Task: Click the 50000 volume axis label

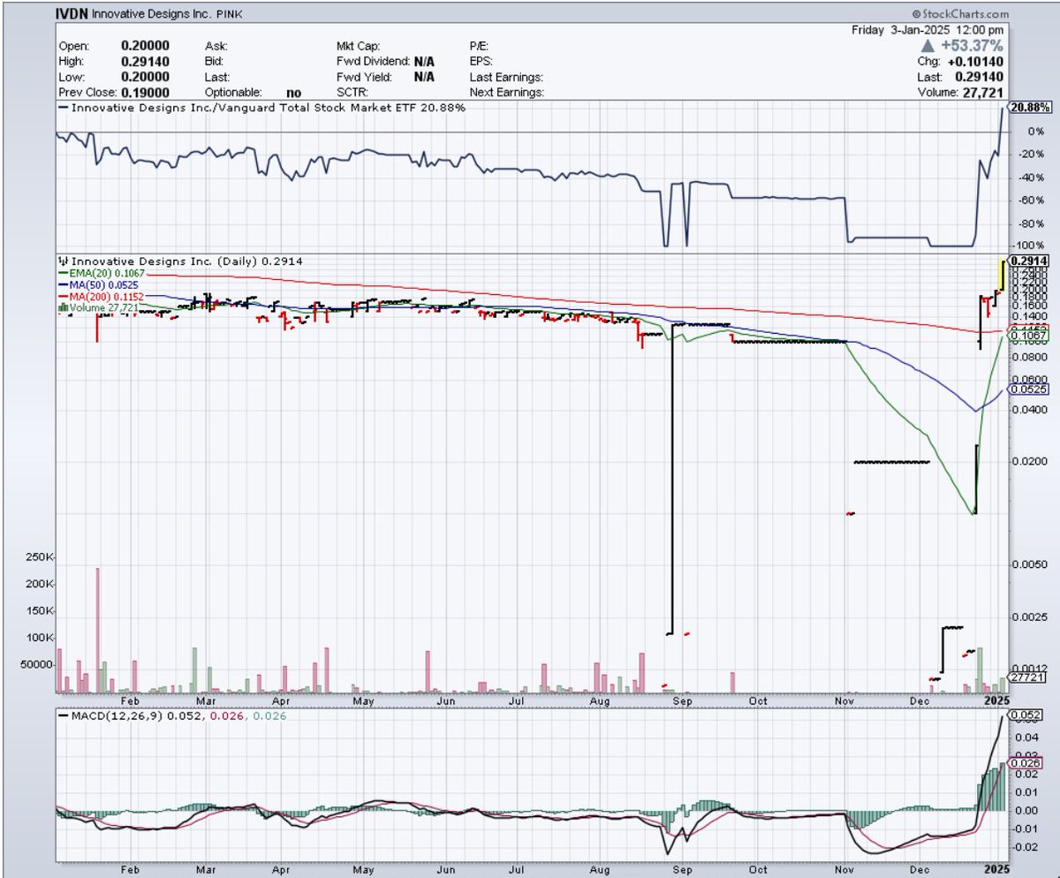Action: click(38, 665)
